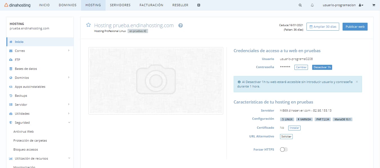Open the notifications bell
The width and height of the screenshot is (380, 168).
[x=312, y=5]
